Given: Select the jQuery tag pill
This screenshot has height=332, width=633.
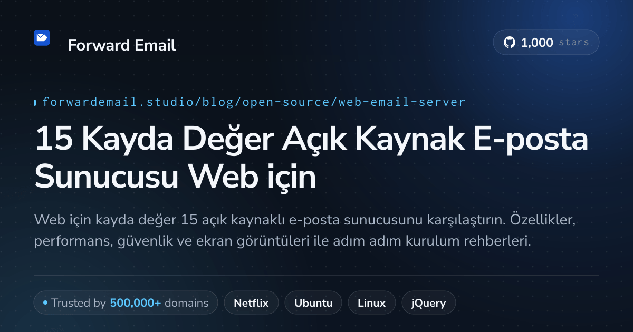Looking at the screenshot, I should point(429,303).
